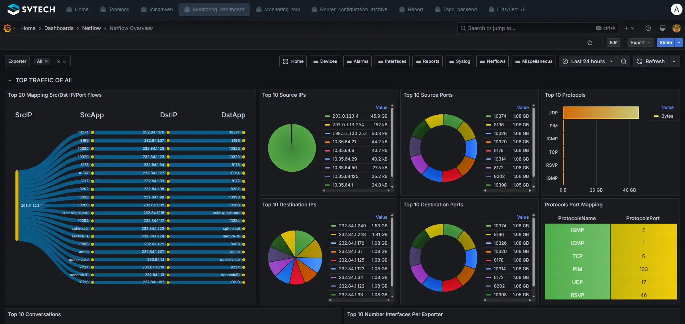Switch to the Topology tab
The width and height of the screenshot is (685, 324).
coord(115,9)
